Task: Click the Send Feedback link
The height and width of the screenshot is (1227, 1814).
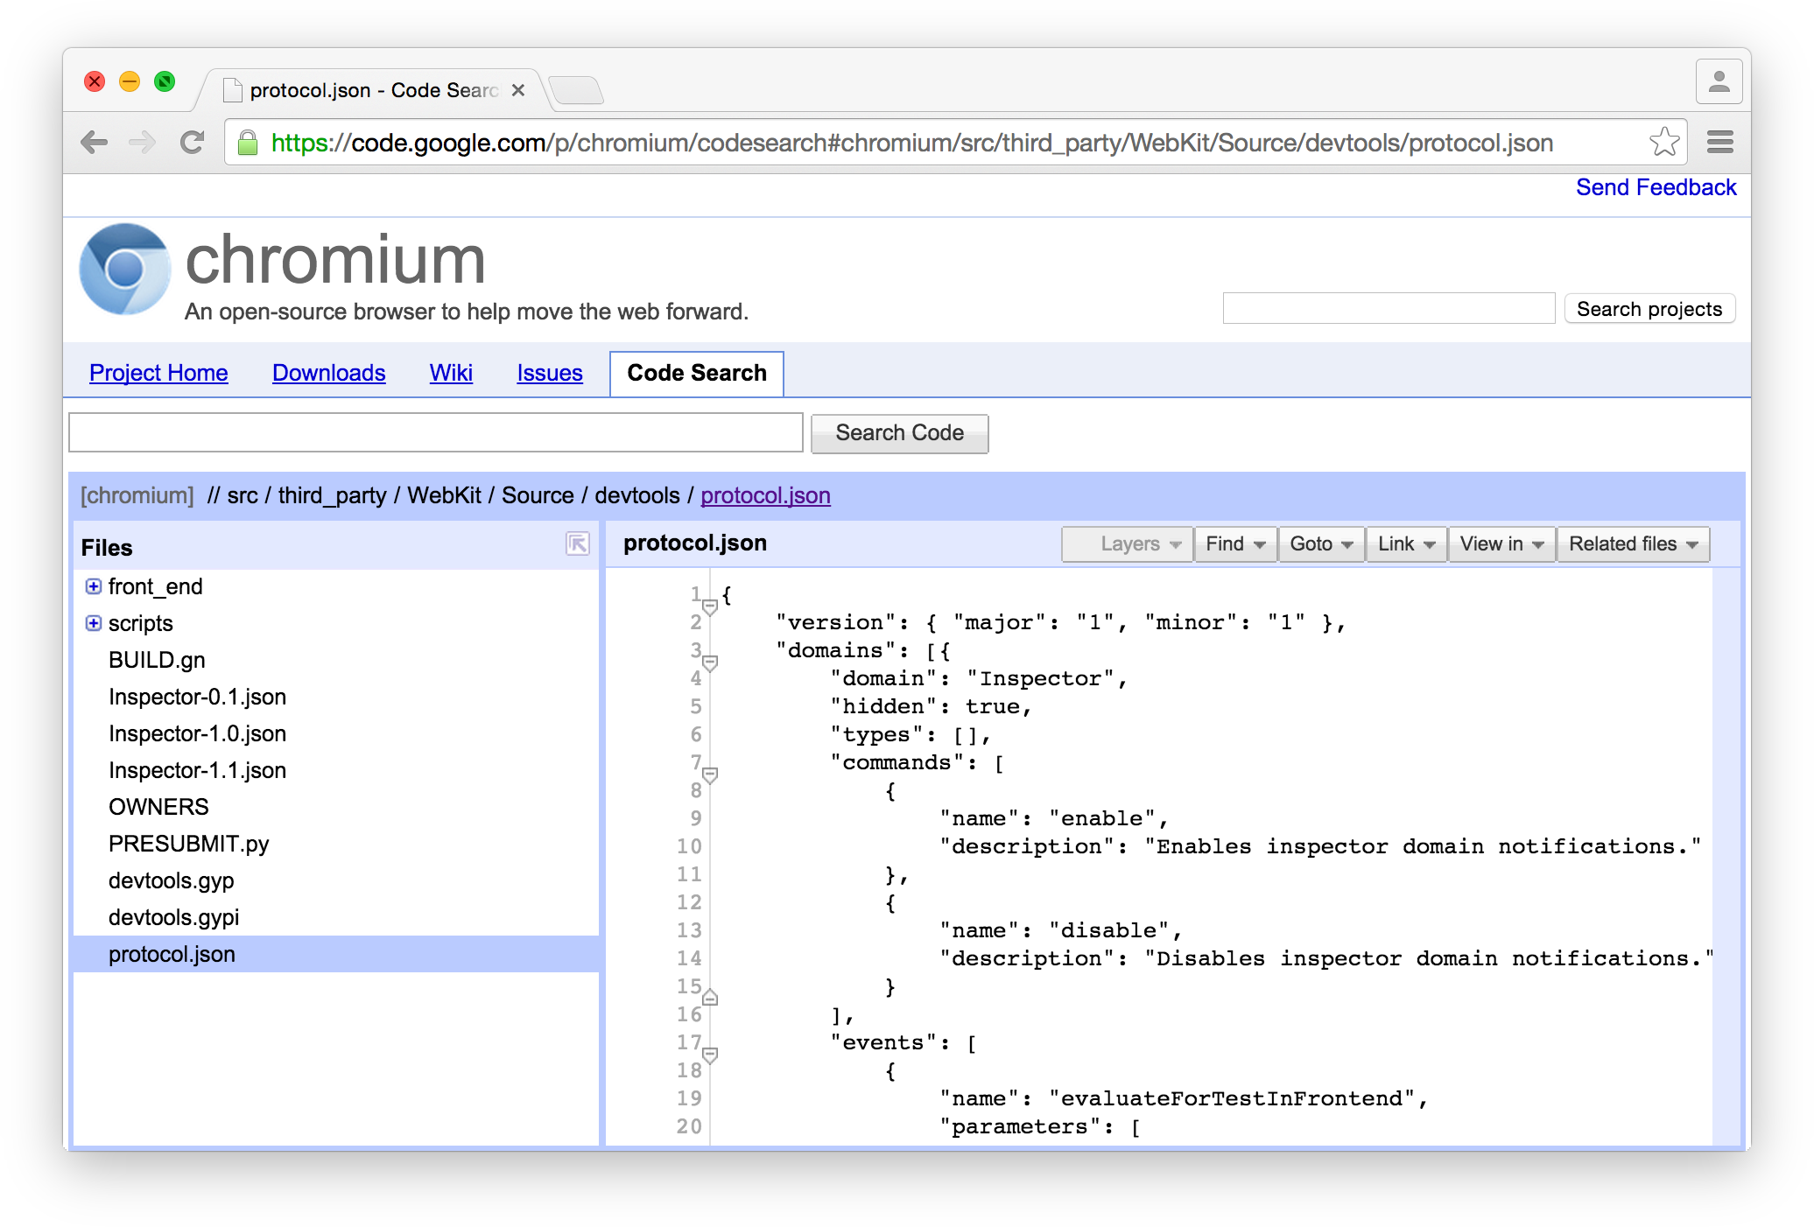Action: coord(1656,187)
